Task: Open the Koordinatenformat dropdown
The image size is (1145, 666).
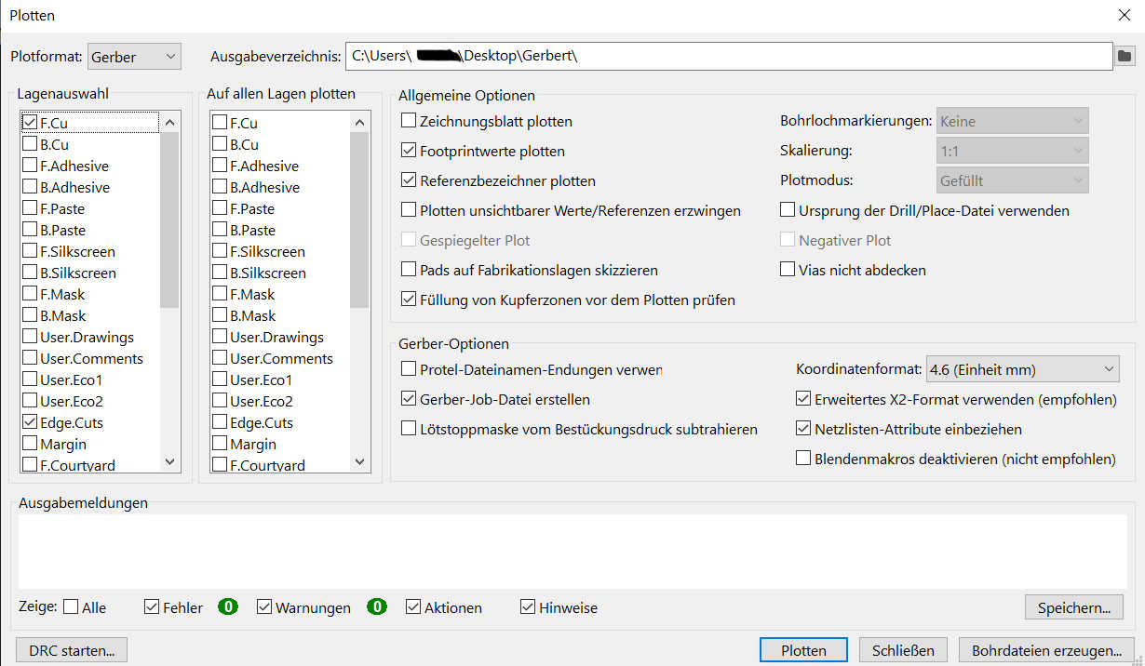Action: click(1022, 369)
